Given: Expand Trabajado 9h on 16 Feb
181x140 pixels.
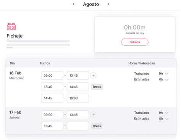Looking at the screenshot, I should point(166,74).
